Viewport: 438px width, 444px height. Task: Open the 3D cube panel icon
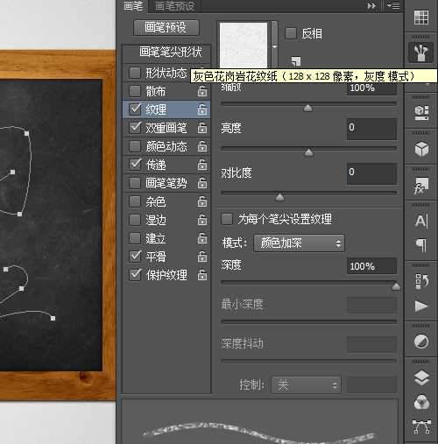[421, 149]
